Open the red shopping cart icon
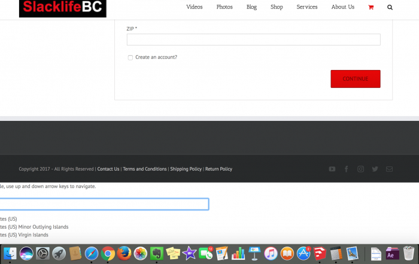This screenshot has height=264, width=419. point(371,7)
